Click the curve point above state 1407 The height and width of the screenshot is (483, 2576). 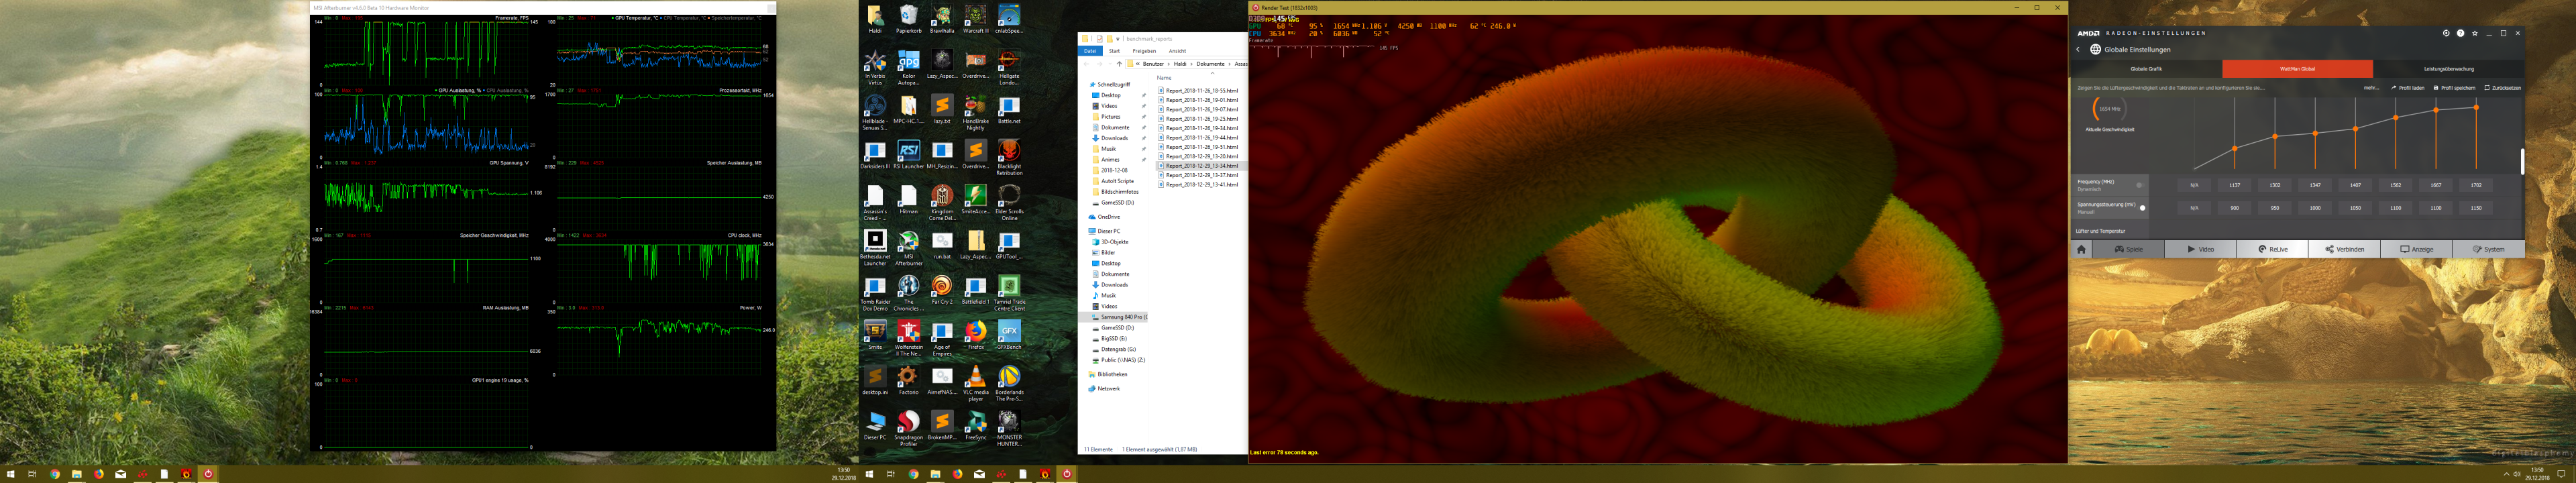click(2355, 129)
